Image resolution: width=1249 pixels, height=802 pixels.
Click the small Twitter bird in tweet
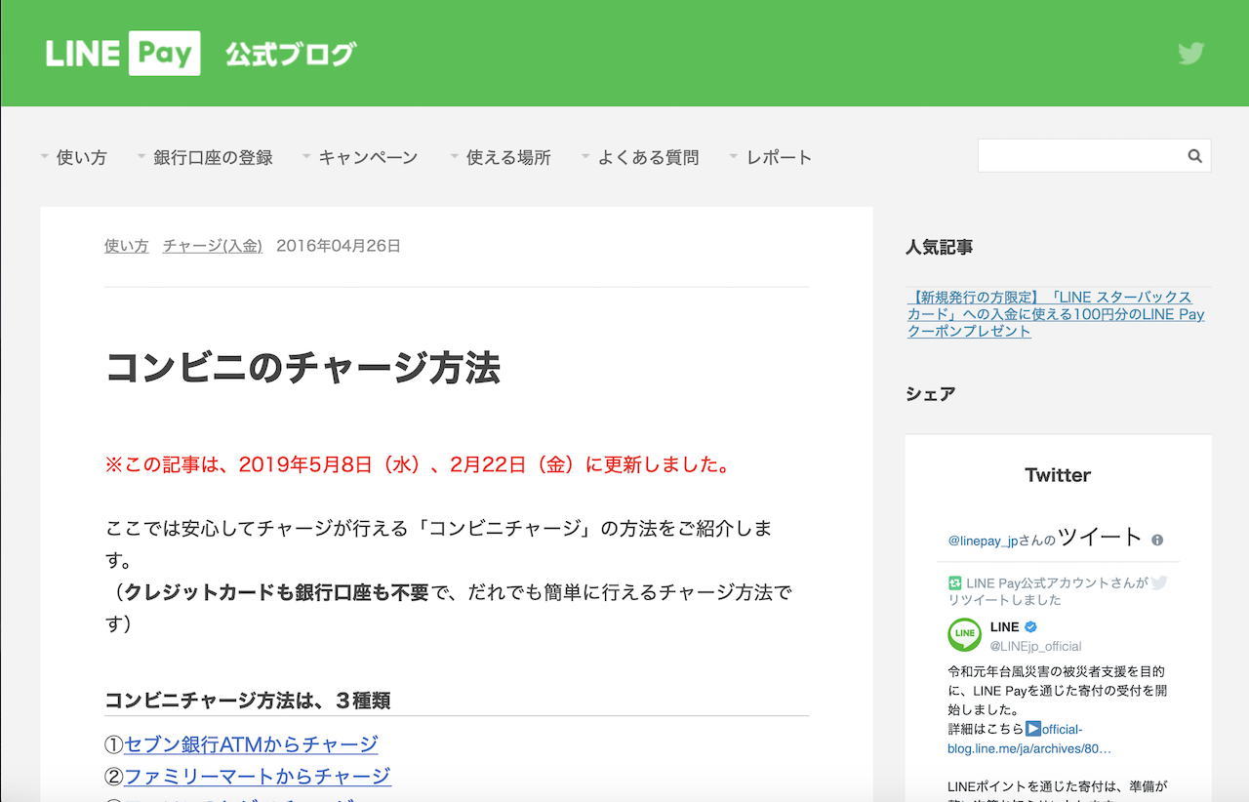[x=1158, y=582]
